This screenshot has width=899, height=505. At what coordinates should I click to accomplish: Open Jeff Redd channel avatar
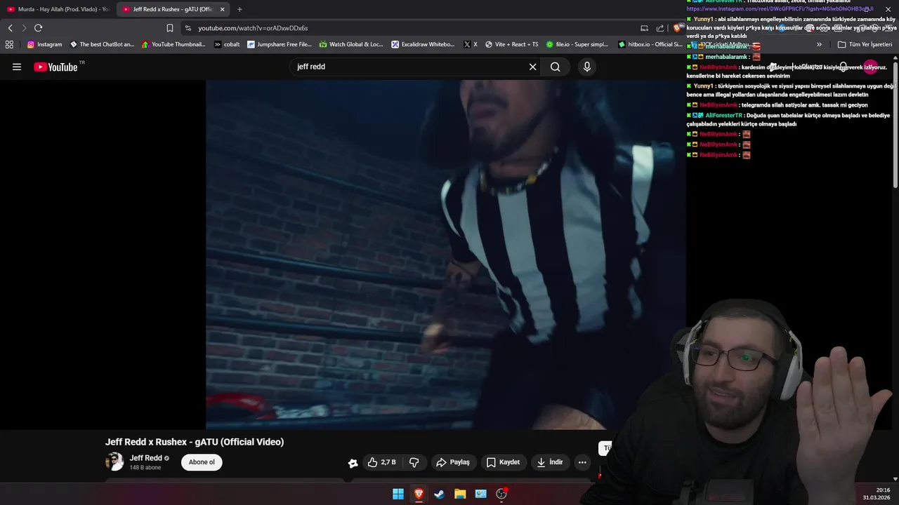[114, 462]
